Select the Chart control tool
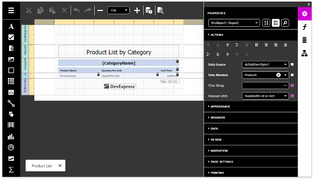314x180 pixels. pyautogui.click(x=11, y=137)
